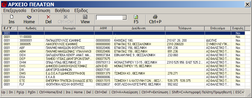Open the Εκτύπωση menu
Screen dimensions: 252x98
point(41,11)
